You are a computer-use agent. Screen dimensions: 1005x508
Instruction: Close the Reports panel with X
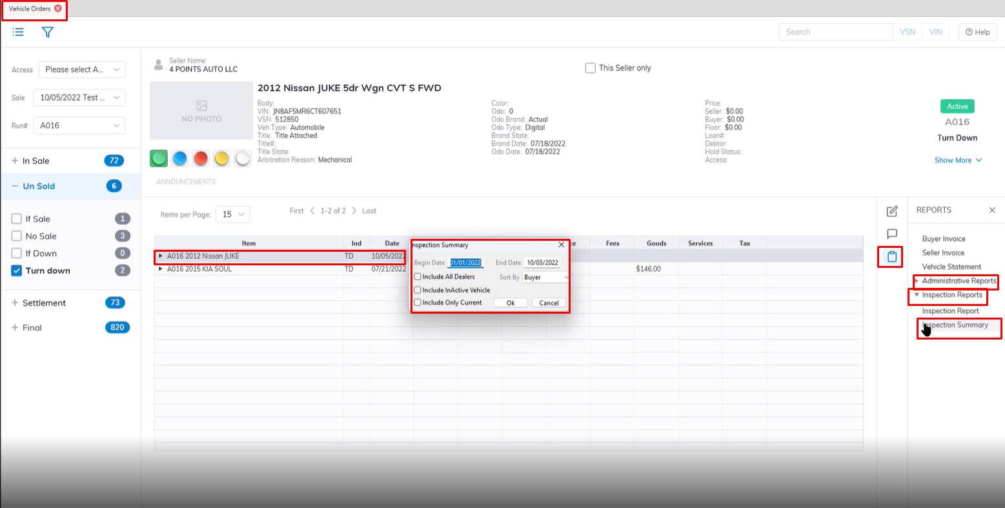click(992, 210)
